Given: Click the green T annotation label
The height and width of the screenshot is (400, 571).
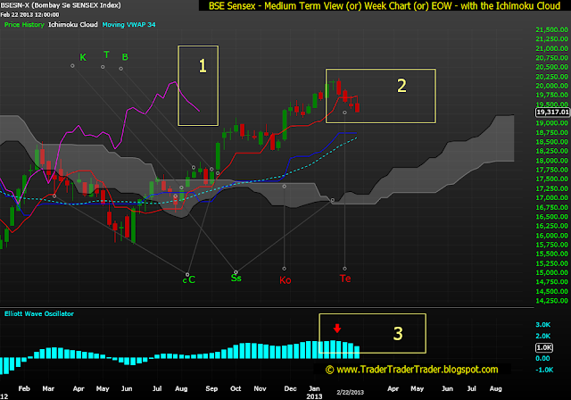Looking at the screenshot, I should pyautogui.click(x=106, y=55).
